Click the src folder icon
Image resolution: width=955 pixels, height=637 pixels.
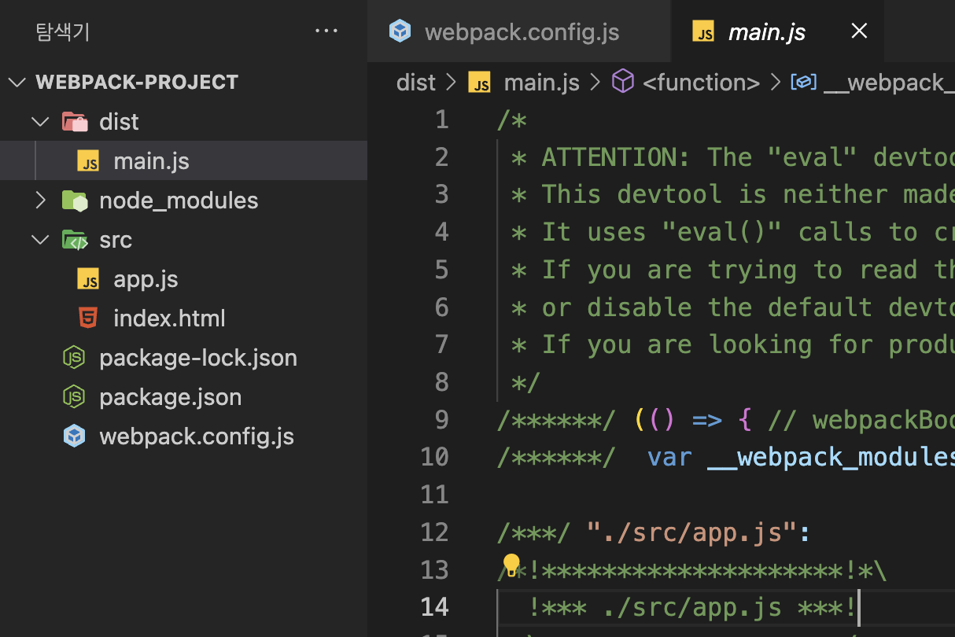click(75, 240)
